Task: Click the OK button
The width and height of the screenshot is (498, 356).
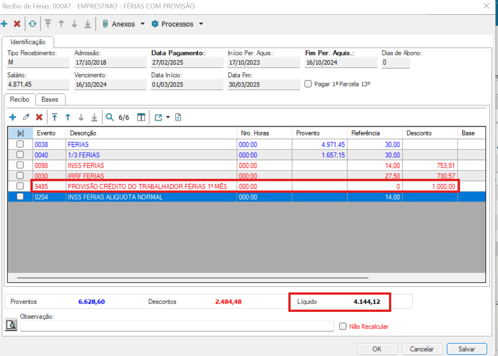Action: tap(377, 349)
